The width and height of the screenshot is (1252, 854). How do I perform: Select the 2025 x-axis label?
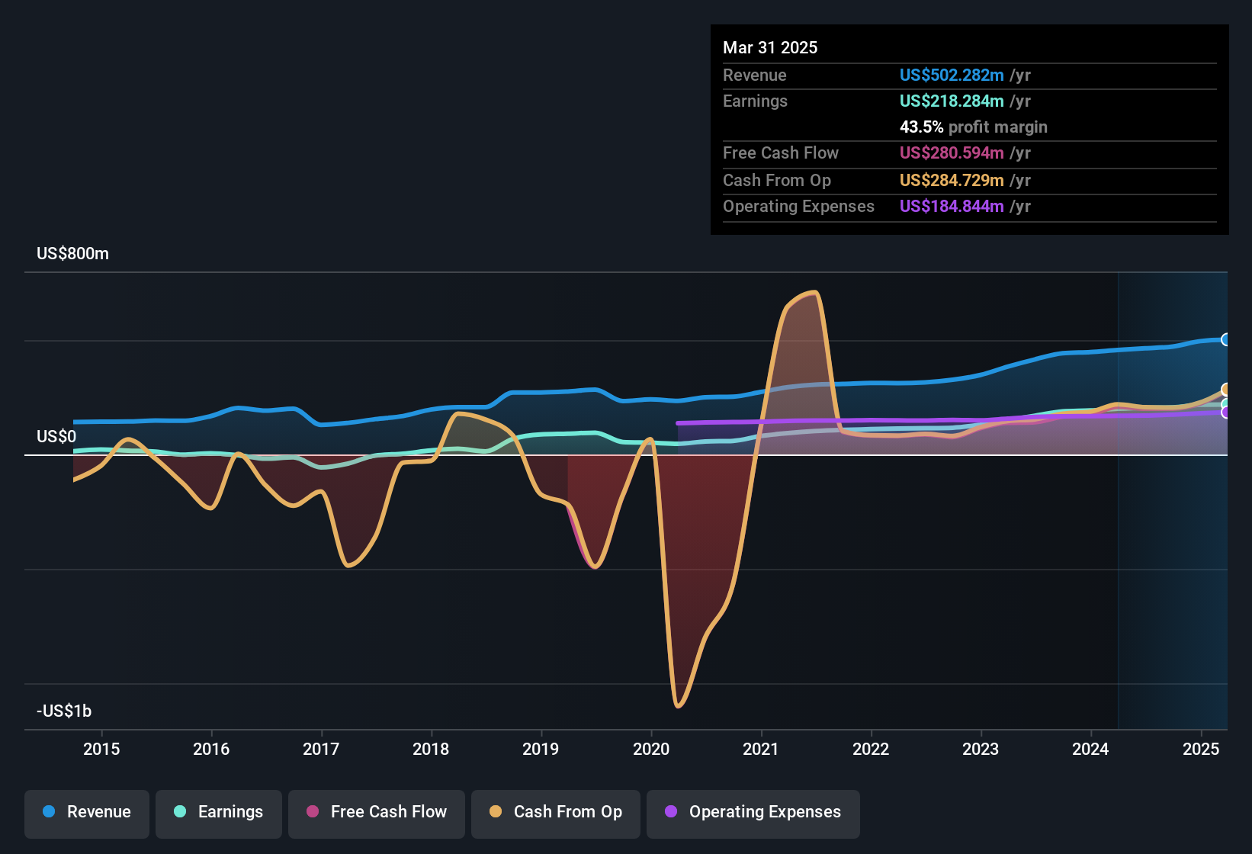coord(1201,749)
